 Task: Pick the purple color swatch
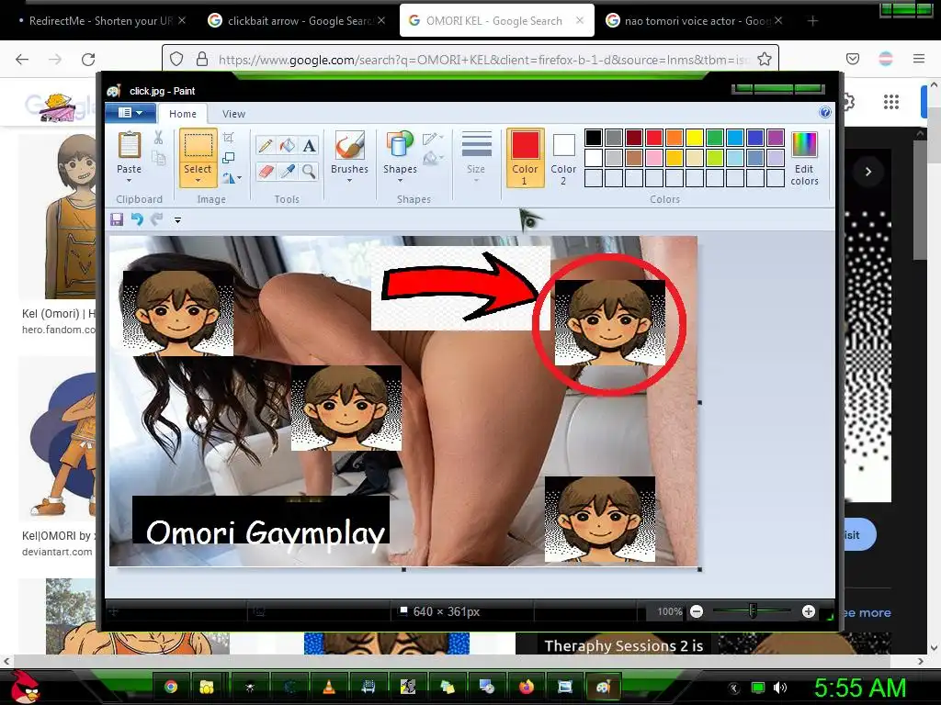(x=776, y=138)
